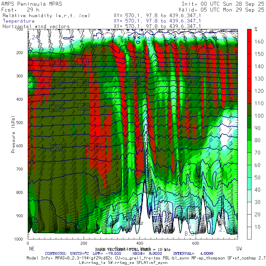Viewport: 266px width, 266px height.
Task: Select the pale cyan 30–40% colorbar segment
Action: (x=249, y=196)
